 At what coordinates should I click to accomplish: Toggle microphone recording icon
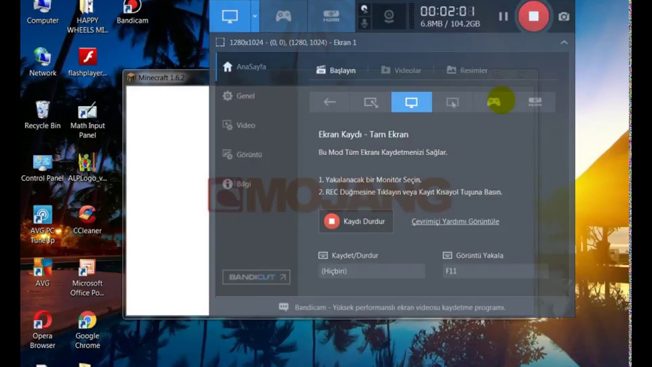pos(364,23)
